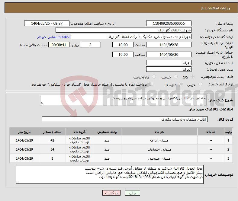Toggle the اسناد خزانه اسلامی payment checkbox

pyautogui.click(x=151, y=84)
